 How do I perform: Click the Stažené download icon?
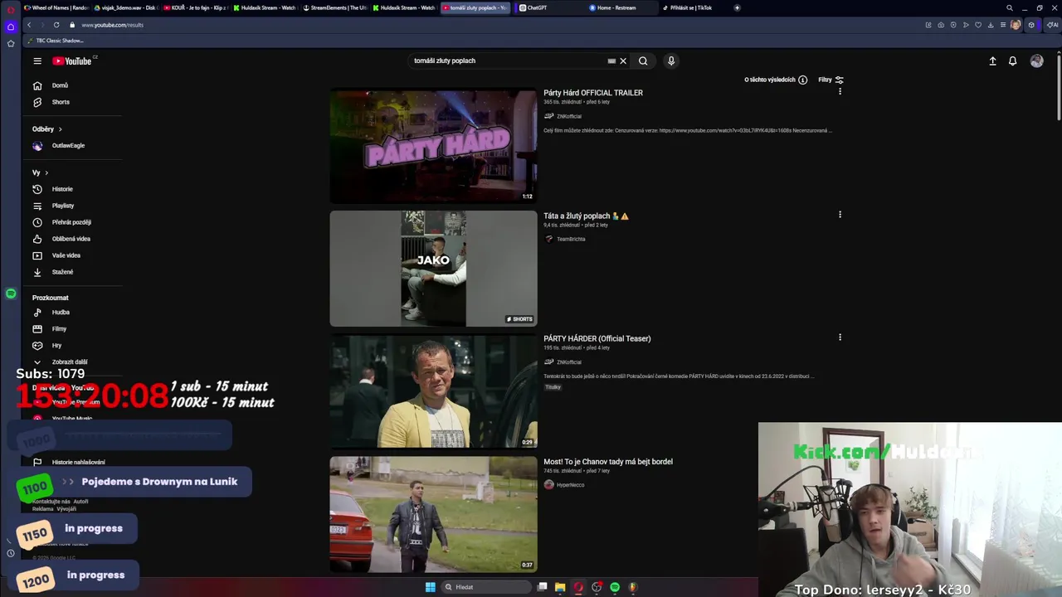tap(37, 272)
